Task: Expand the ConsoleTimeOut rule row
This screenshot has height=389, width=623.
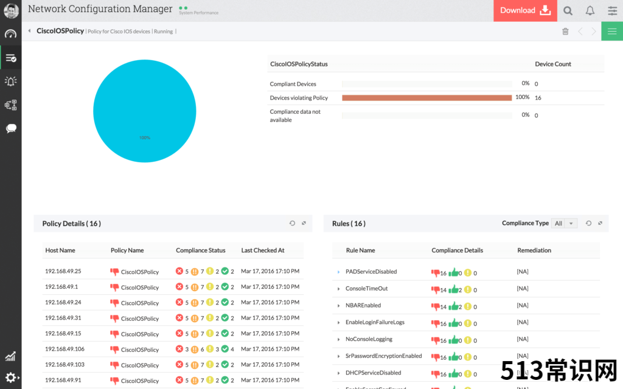Action: point(338,289)
